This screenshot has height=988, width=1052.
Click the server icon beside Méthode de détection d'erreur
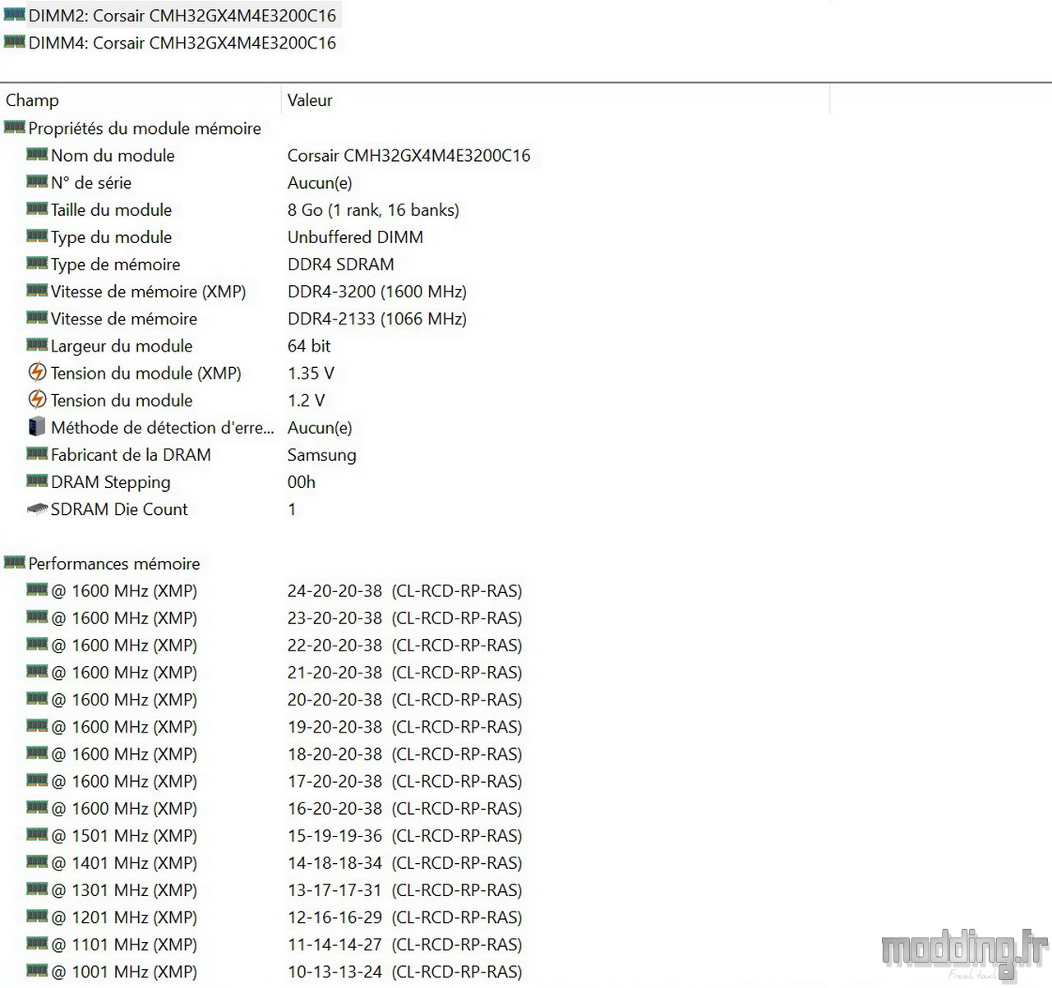point(37,426)
